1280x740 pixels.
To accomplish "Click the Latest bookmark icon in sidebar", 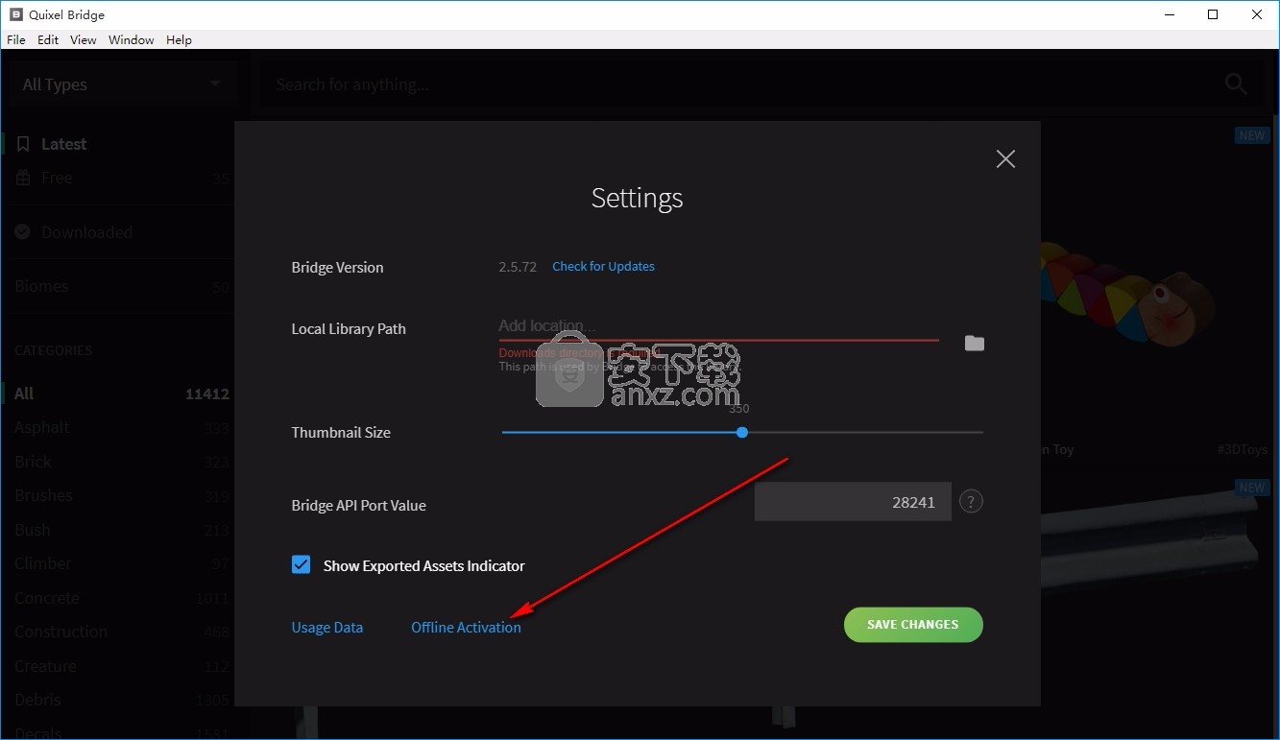I will 24,144.
